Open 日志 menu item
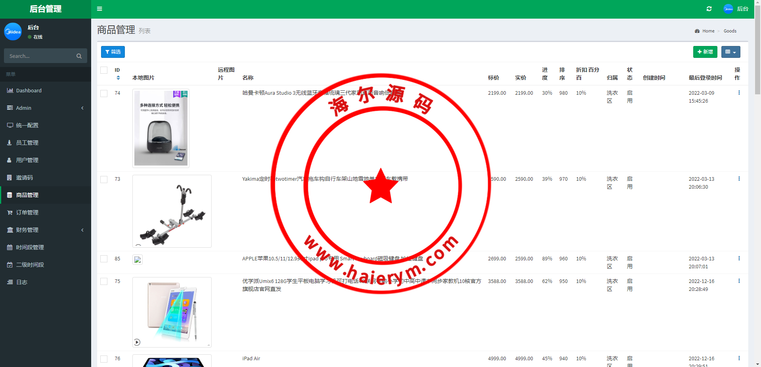This screenshot has height=367, width=761. pyautogui.click(x=46, y=282)
